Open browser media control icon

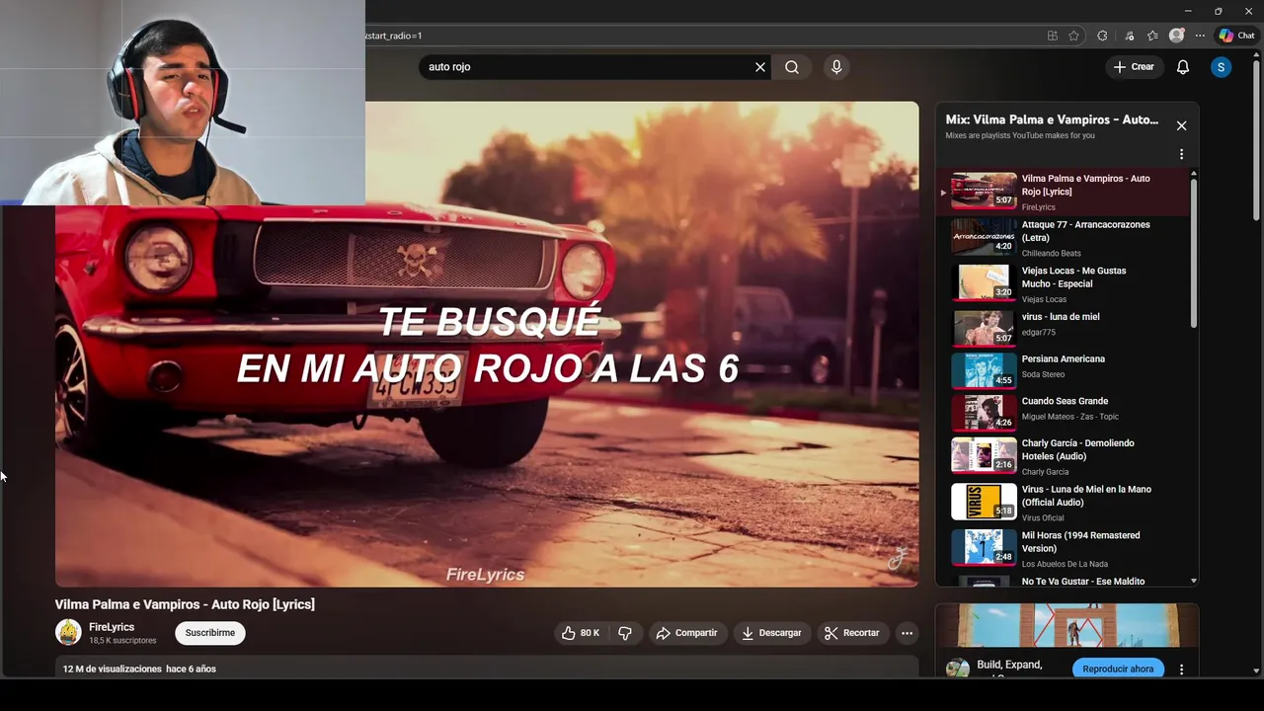tap(1129, 36)
